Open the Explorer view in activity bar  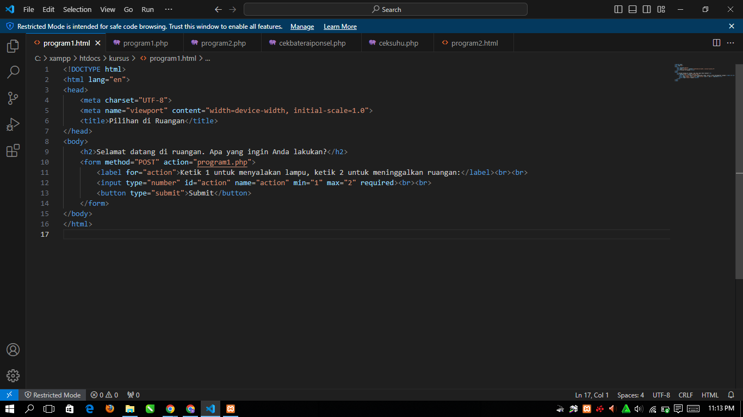(13, 46)
